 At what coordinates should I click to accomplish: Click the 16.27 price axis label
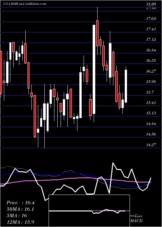[x=151, y=71]
